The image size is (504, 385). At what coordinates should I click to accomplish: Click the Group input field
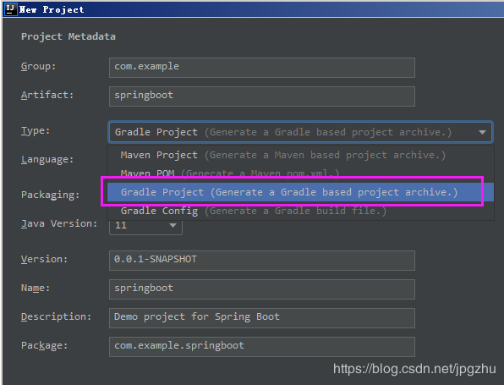[262, 68]
